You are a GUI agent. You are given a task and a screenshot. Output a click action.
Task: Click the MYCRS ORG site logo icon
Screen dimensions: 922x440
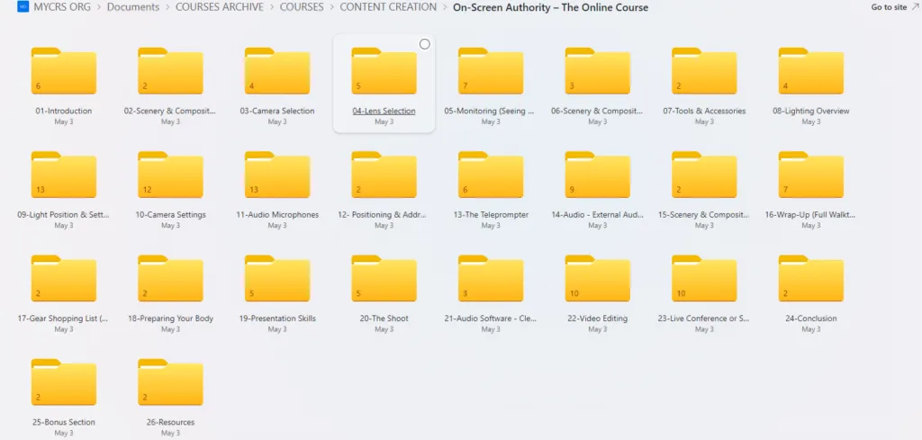[x=23, y=8]
